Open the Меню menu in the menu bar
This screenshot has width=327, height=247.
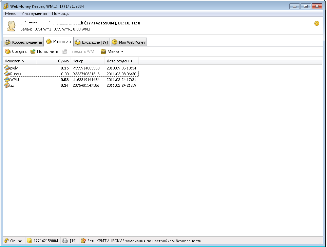[x=11, y=14]
